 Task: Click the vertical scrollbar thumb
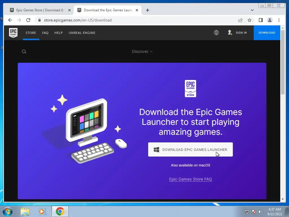pos(283,62)
